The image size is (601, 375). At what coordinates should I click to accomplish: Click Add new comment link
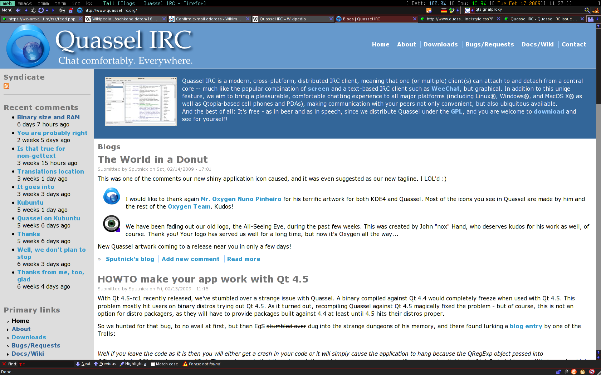coord(190,259)
